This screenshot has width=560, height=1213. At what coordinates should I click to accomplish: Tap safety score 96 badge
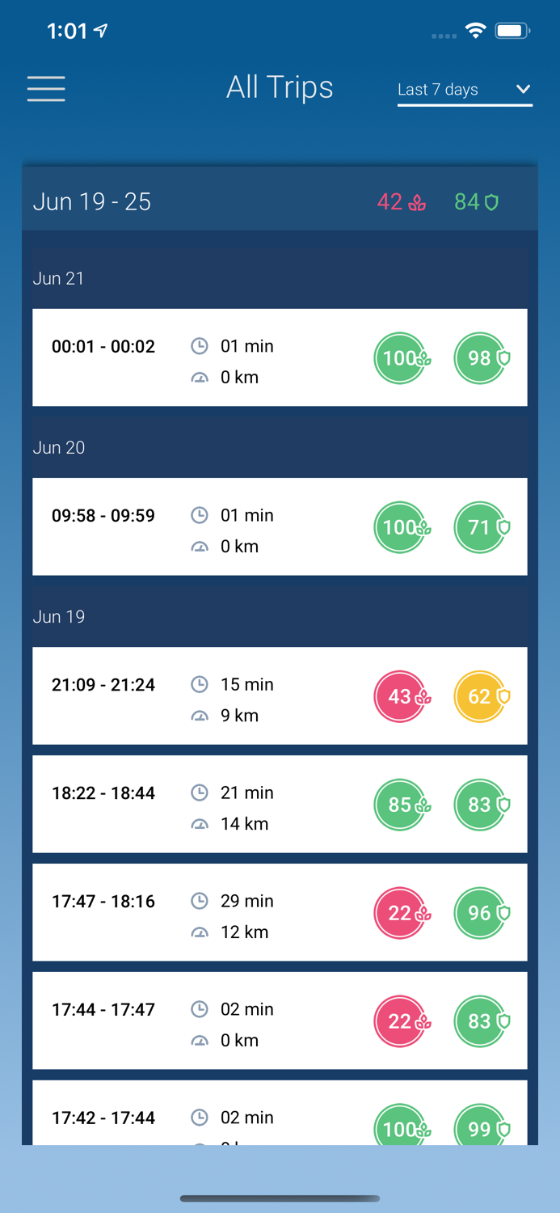coord(481,913)
